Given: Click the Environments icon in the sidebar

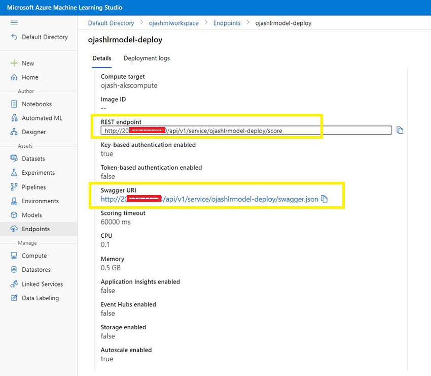Looking at the screenshot, I should [14, 201].
